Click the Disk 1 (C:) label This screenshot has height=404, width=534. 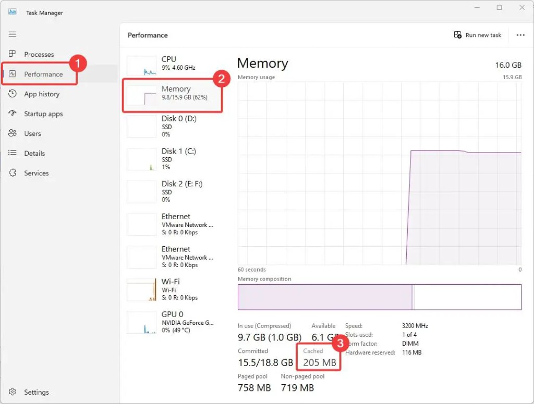point(179,151)
